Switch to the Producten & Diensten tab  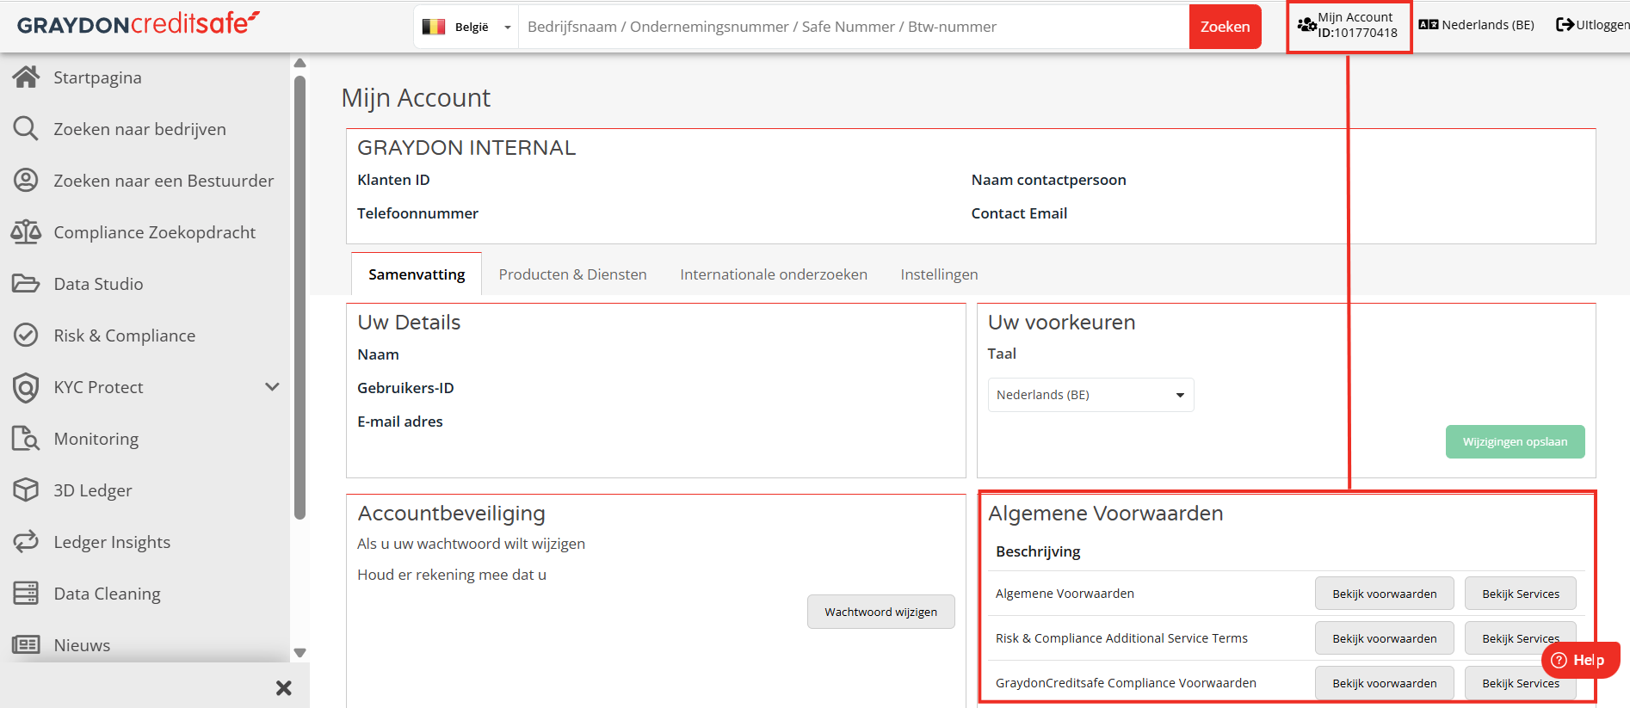point(572,274)
